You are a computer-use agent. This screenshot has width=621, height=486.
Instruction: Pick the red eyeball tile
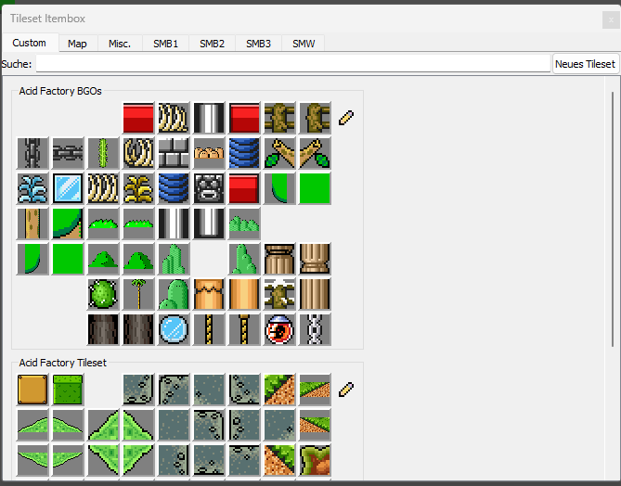click(x=279, y=329)
